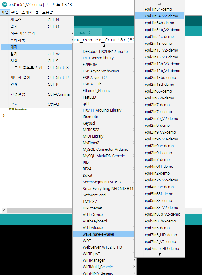Viewport: 202px width, 275px height.
Task: Select 저장 menu entry
Action: 36,61
